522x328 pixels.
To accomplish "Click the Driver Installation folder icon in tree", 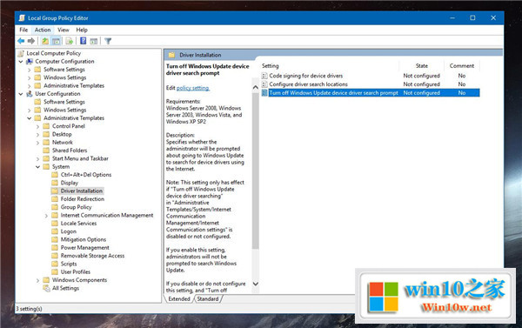I will point(55,191).
